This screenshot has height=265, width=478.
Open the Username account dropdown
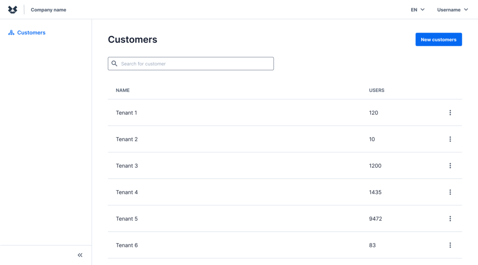452,10
